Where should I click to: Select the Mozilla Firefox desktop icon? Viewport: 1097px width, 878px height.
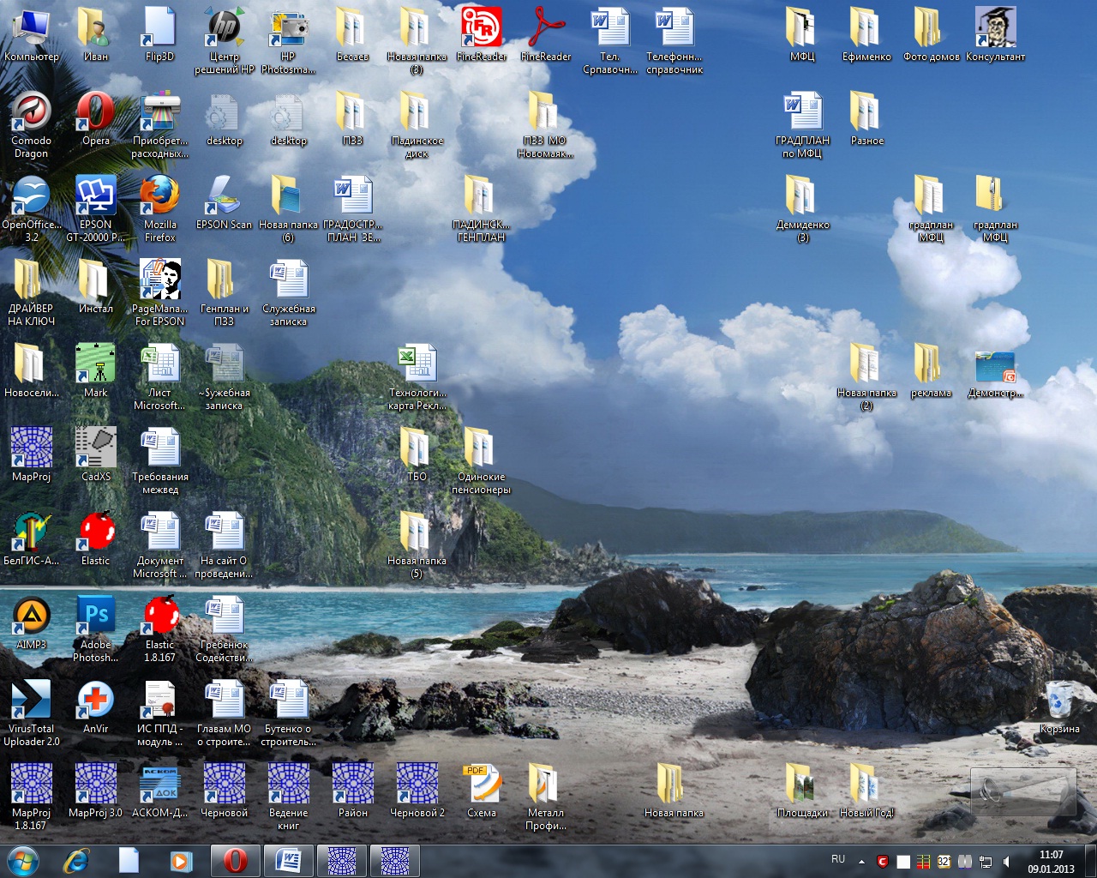click(159, 197)
